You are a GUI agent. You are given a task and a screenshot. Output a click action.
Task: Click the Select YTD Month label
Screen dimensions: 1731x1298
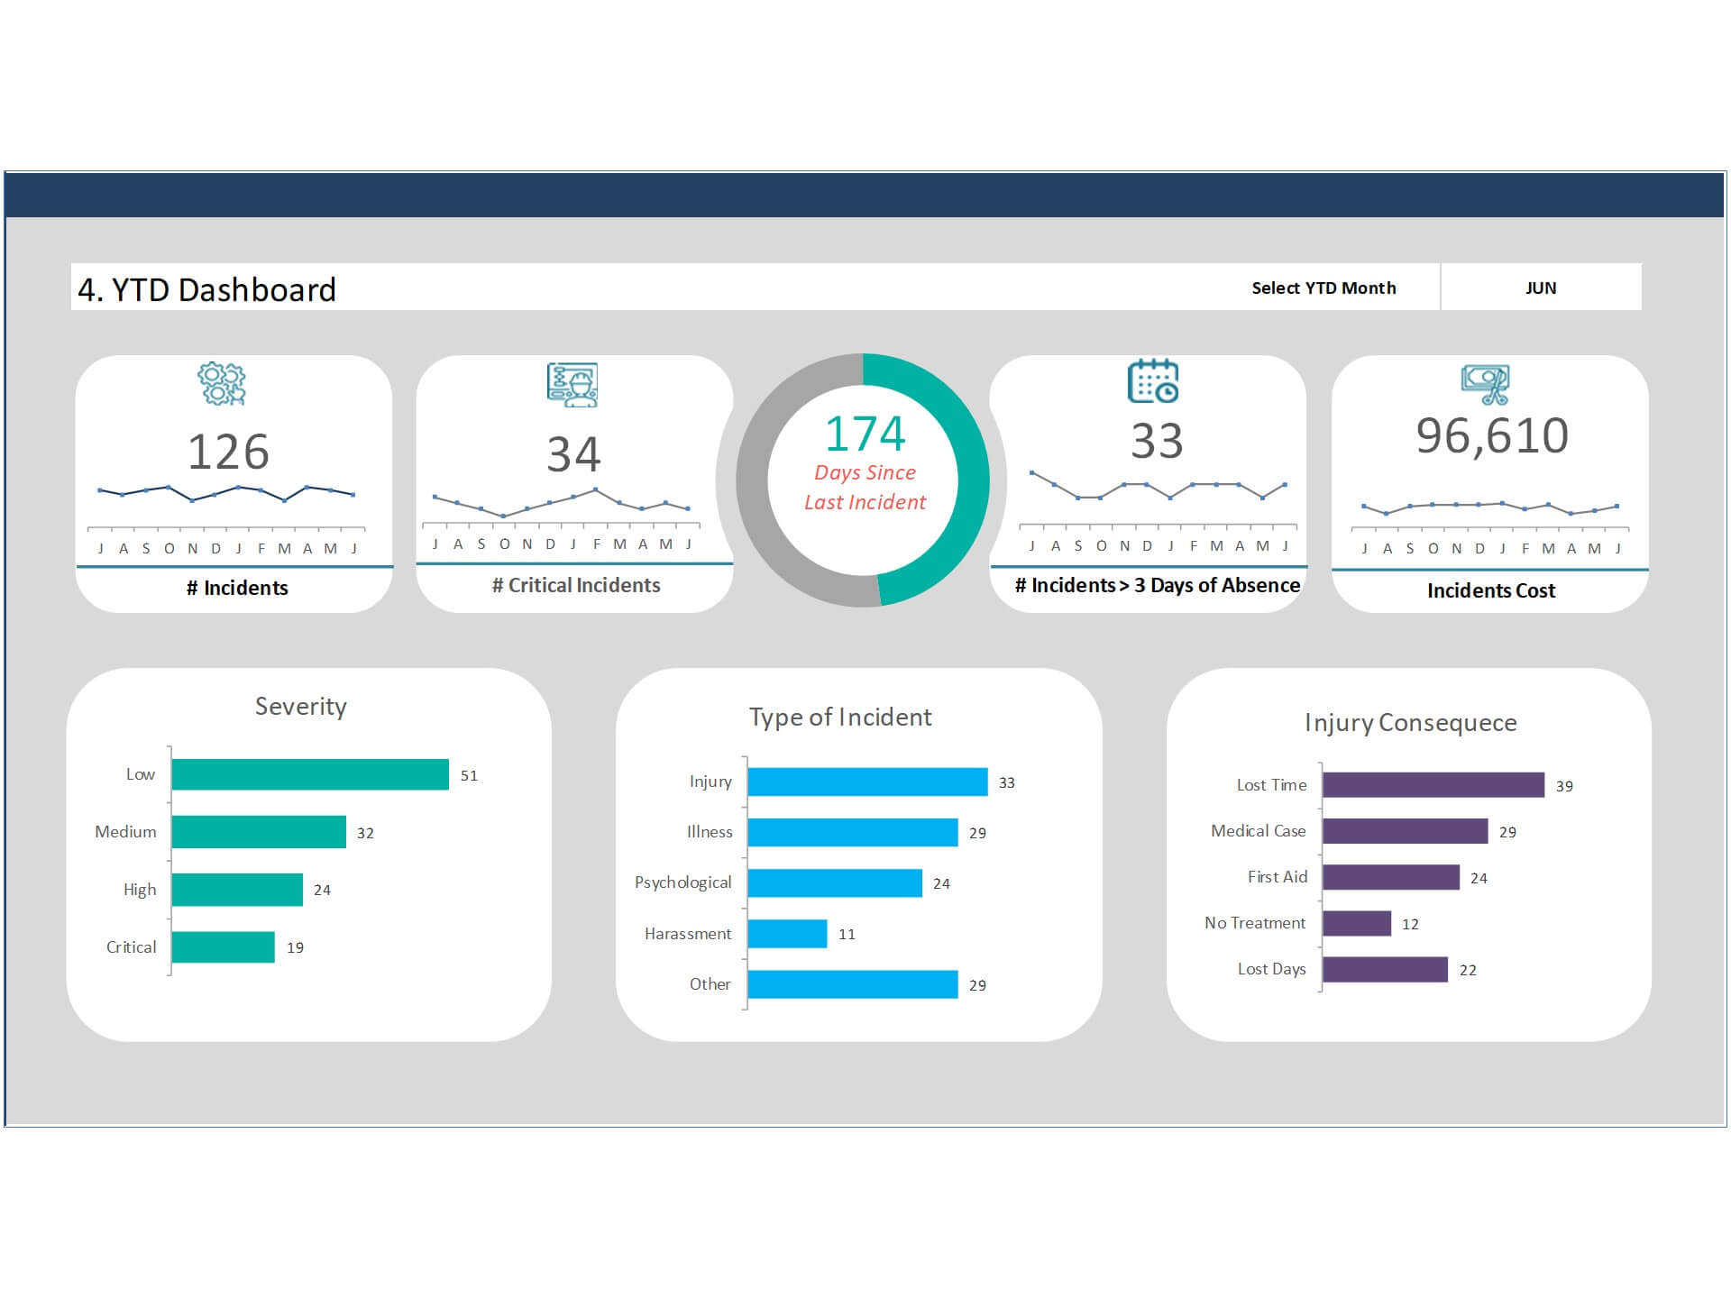tap(1323, 288)
